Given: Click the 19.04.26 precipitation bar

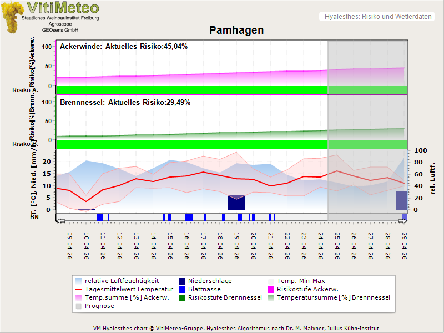Looking at the screenshot, I should 237,203.
